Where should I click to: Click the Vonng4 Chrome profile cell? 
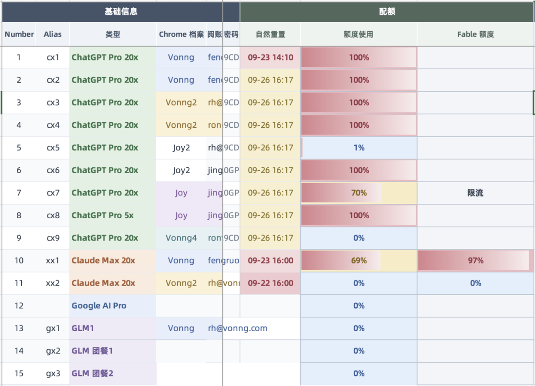point(181,238)
